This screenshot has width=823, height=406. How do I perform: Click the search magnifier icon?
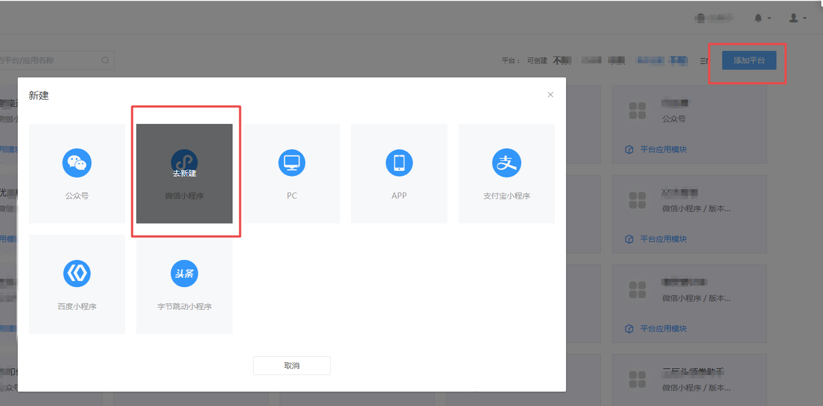105,60
